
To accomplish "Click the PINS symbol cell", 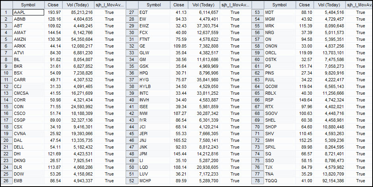I will [x=280, y=73].
